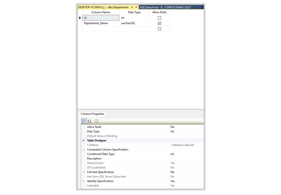Click the row selector arrow for id row
This screenshot has width=281, height=195.
[80, 18]
